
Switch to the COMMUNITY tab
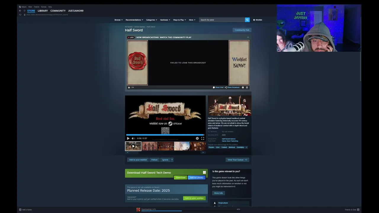click(58, 11)
